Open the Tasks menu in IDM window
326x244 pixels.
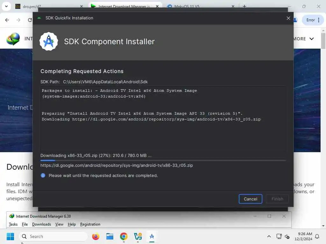13,224
